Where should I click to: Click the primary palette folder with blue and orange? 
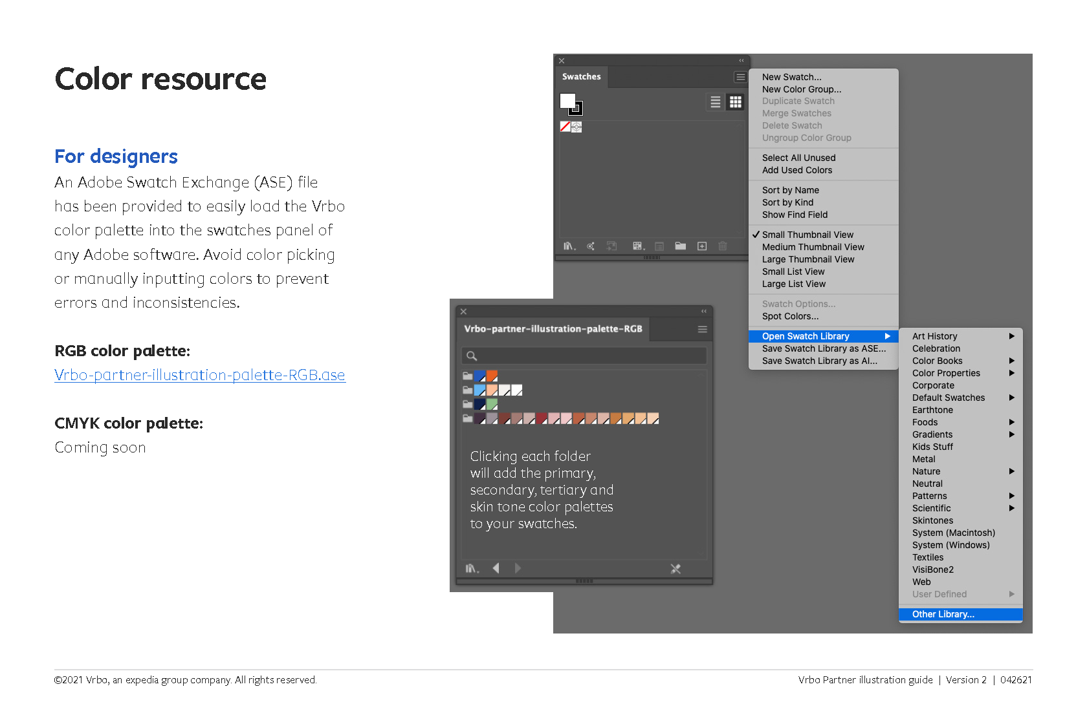pyautogui.click(x=467, y=376)
